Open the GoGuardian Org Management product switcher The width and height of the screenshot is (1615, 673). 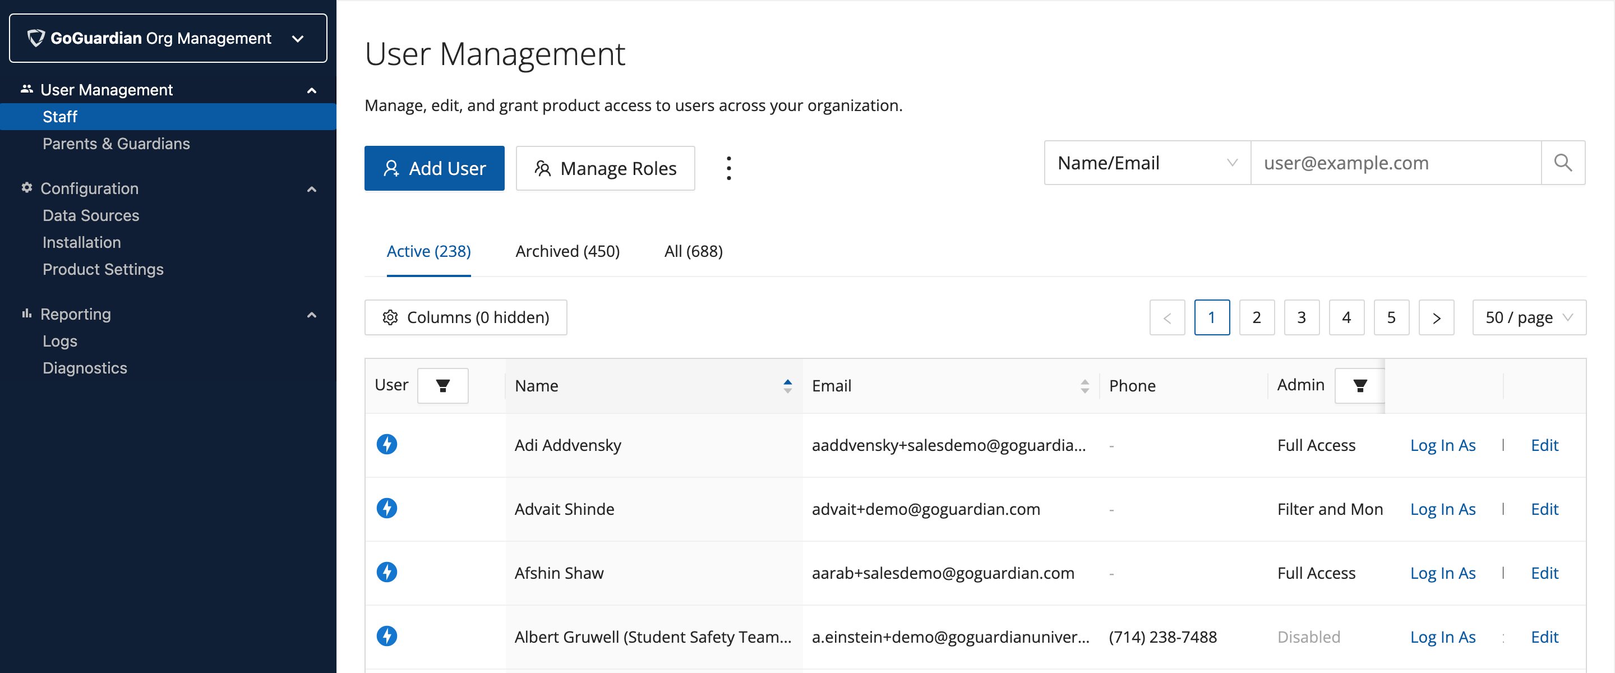(x=168, y=38)
